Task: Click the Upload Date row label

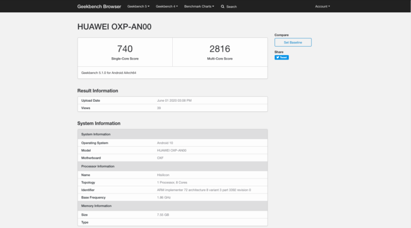Action: click(x=91, y=101)
